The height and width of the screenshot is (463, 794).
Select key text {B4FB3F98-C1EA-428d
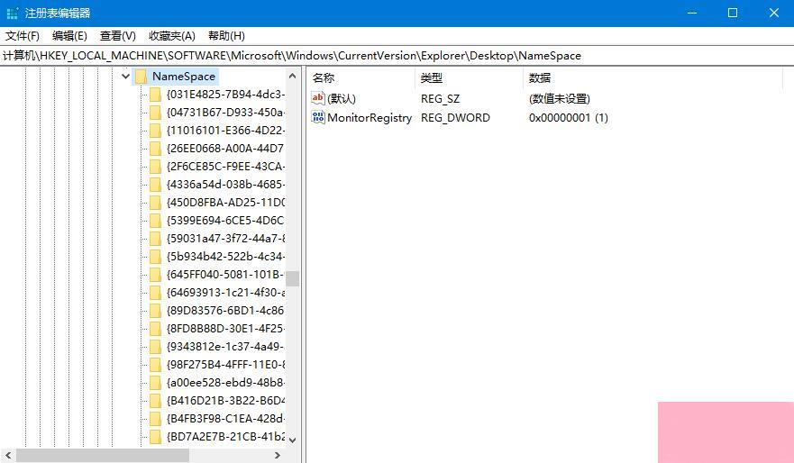click(x=225, y=419)
